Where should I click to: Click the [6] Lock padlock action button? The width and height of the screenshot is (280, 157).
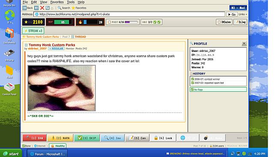coord(163,138)
